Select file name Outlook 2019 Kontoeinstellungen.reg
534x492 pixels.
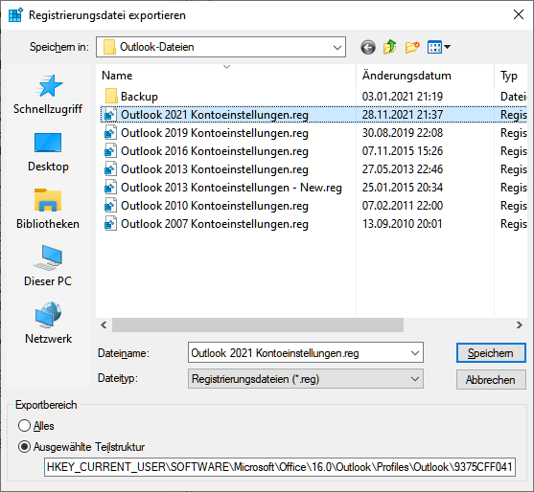point(215,133)
